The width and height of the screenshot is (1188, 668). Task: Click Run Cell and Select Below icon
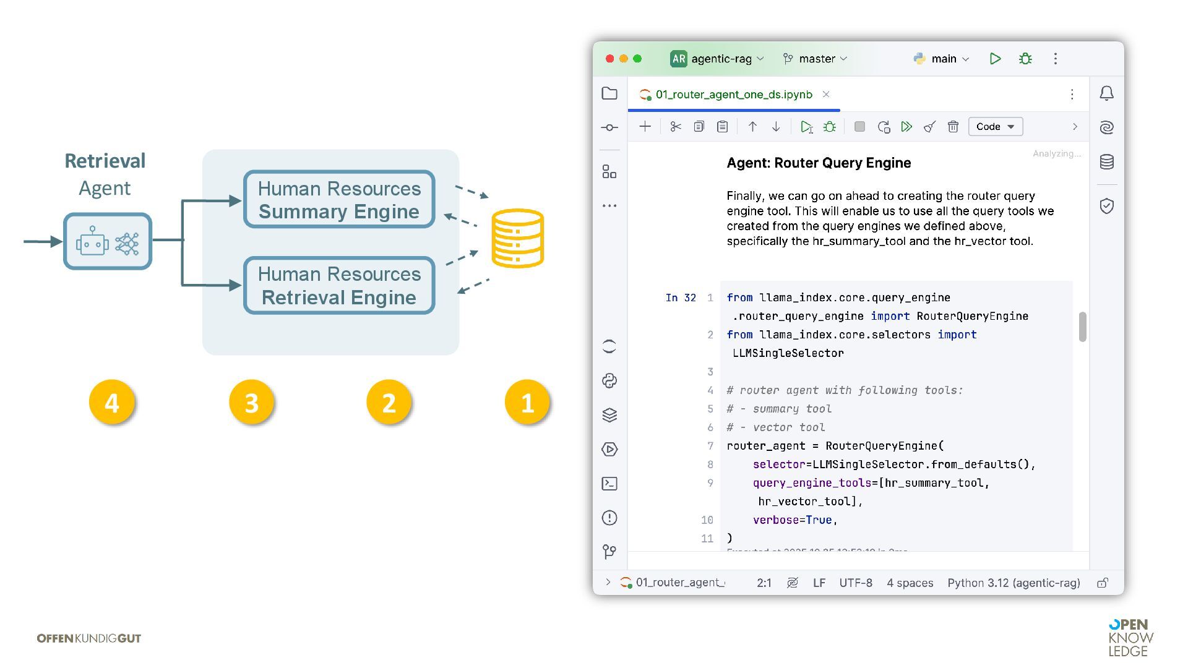click(806, 127)
